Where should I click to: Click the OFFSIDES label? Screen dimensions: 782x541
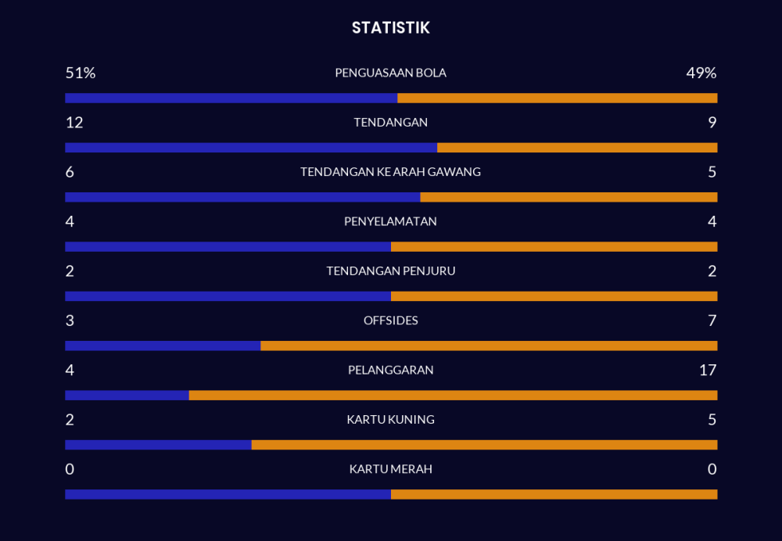[x=390, y=321]
